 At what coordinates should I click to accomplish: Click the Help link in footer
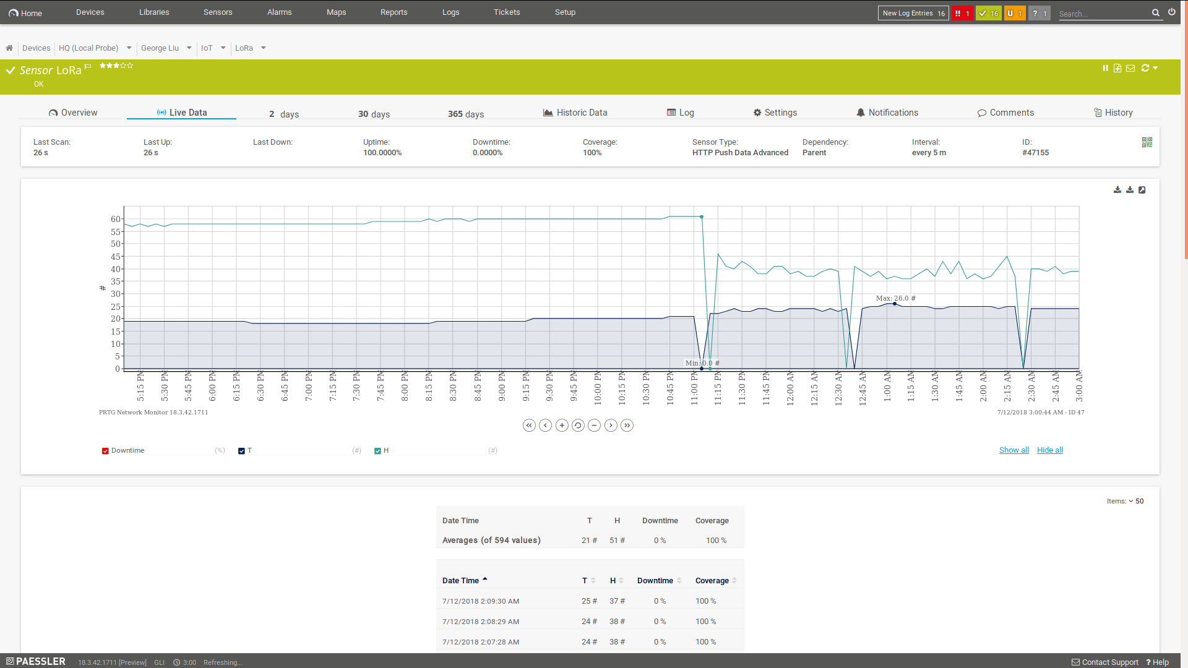coord(1158,662)
